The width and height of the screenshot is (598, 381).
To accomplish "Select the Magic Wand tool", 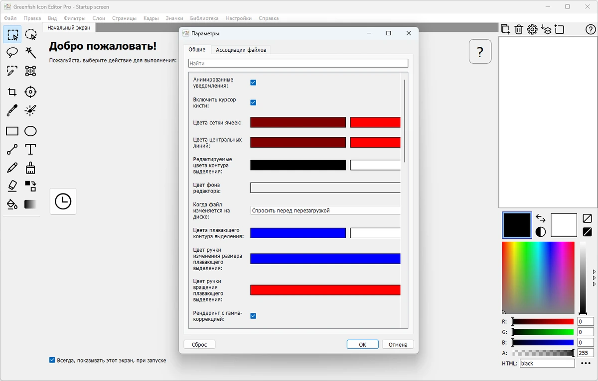I will tap(30, 52).
